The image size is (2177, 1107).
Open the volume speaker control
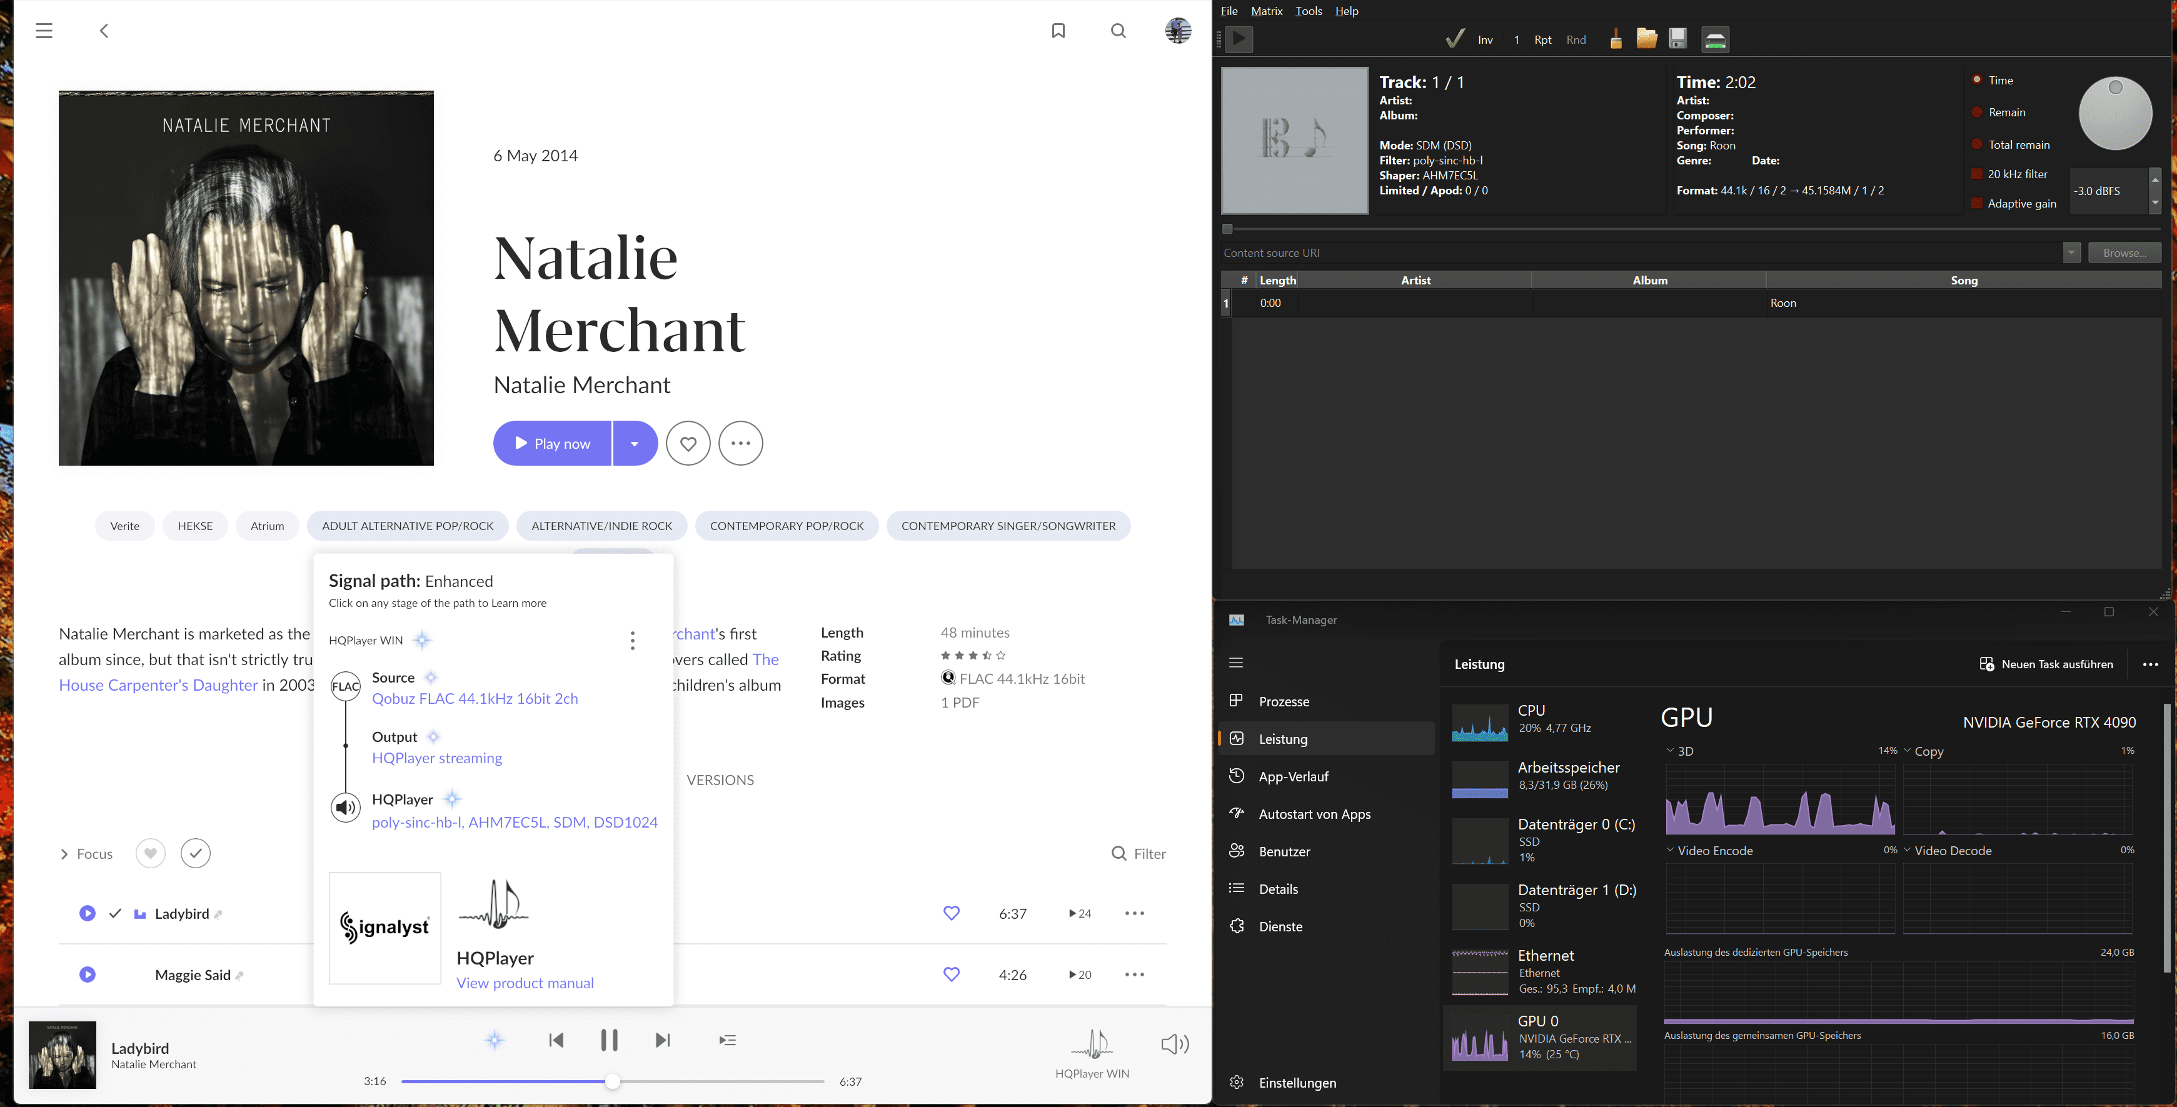(1175, 1044)
